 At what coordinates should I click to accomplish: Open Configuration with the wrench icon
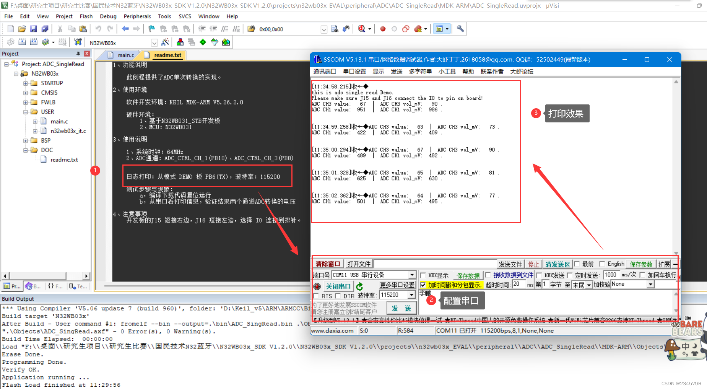pyautogui.click(x=460, y=29)
